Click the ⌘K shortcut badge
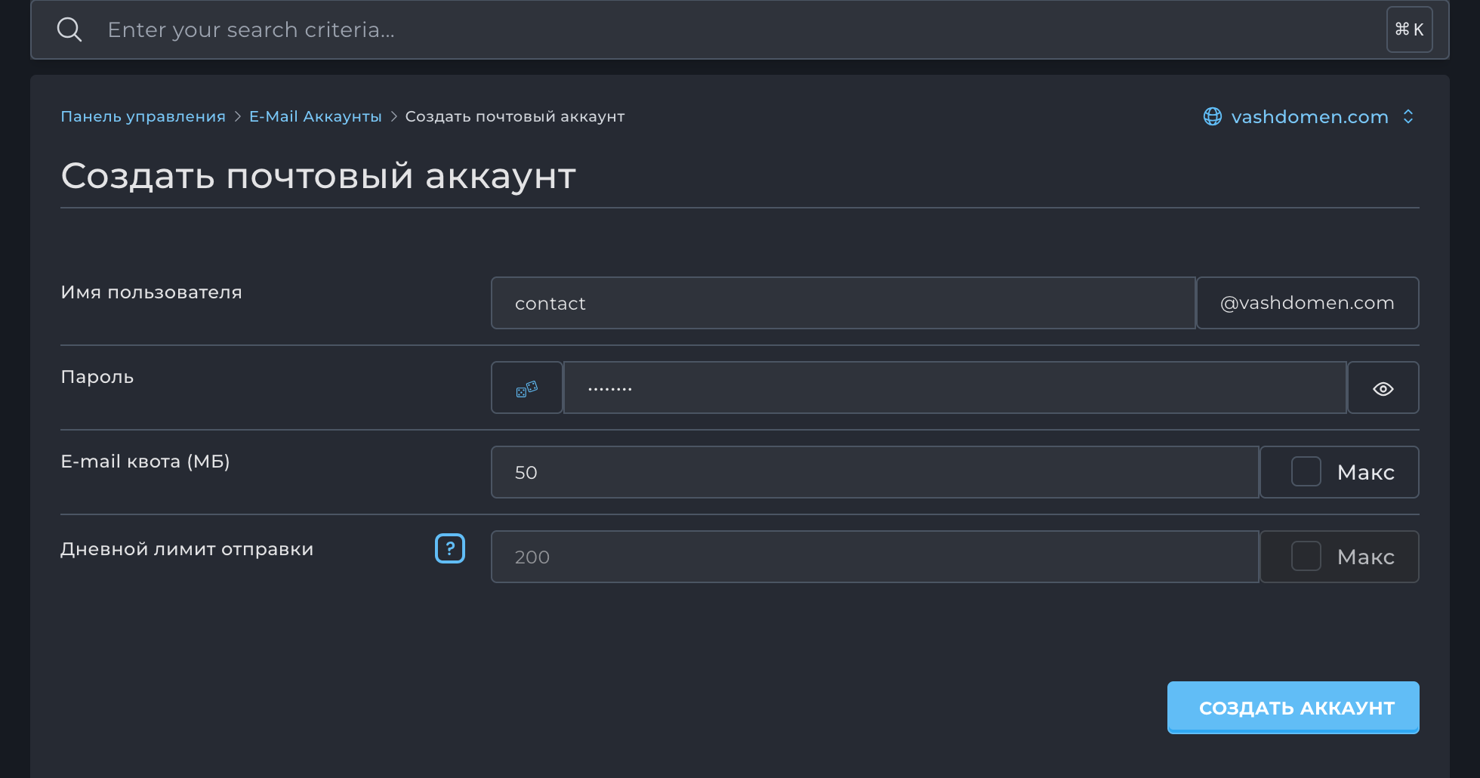 point(1409,29)
